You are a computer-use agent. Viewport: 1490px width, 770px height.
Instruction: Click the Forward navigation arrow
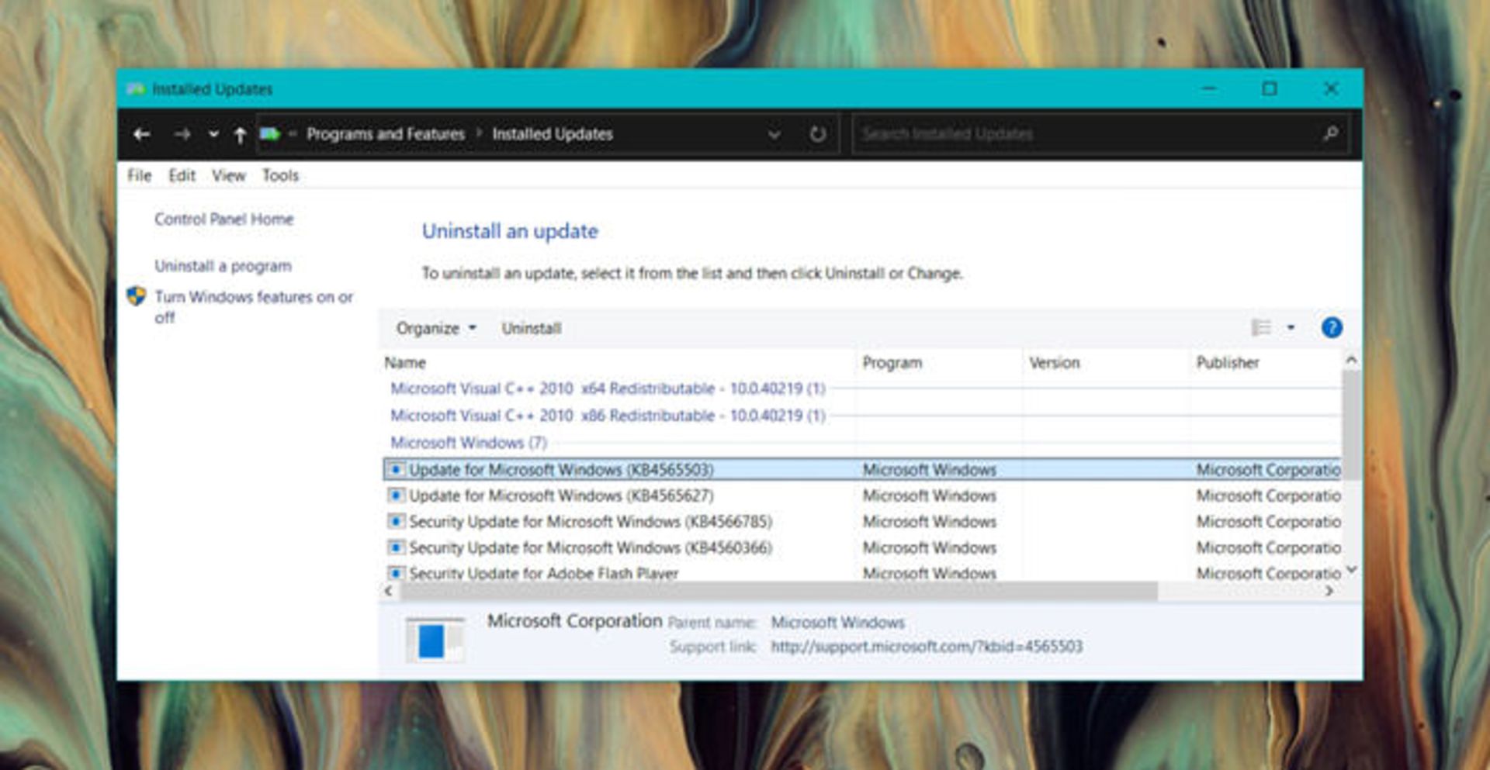click(x=182, y=134)
